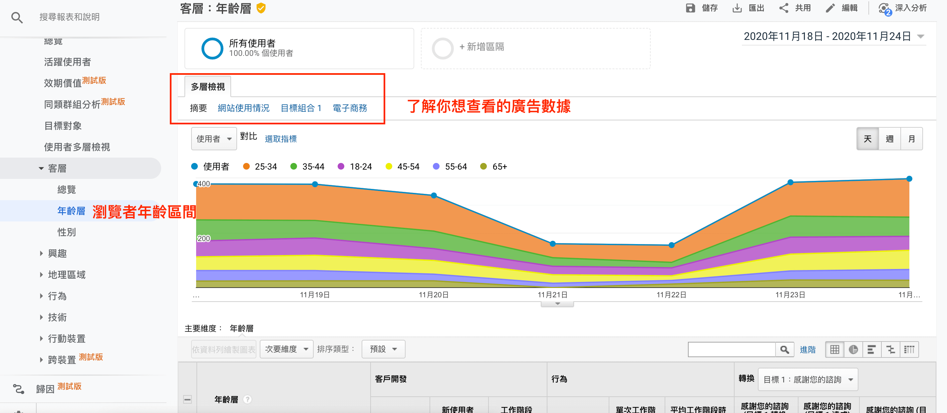Click the verified shield badge beside title
The image size is (947, 413).
[261, 8]
